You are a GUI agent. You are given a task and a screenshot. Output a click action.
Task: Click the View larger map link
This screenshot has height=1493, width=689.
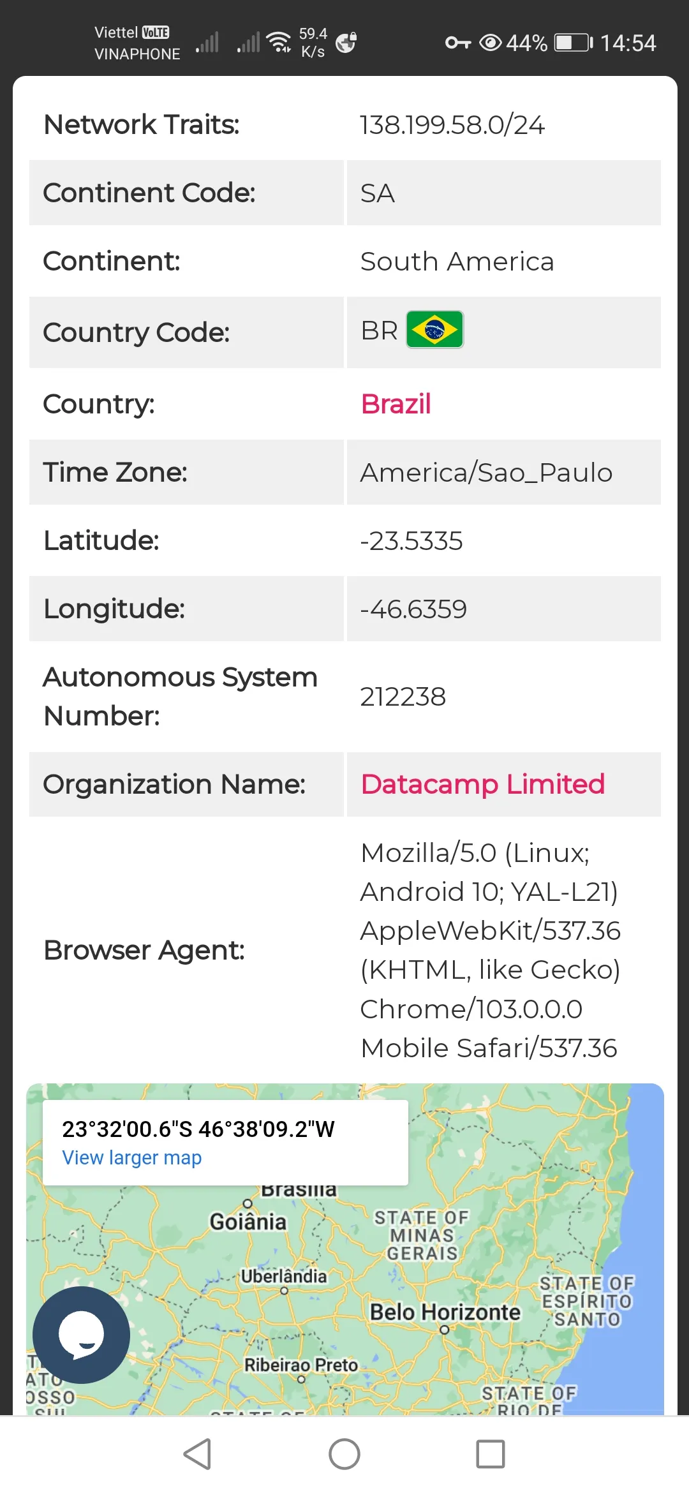[x=132, y=1157]
